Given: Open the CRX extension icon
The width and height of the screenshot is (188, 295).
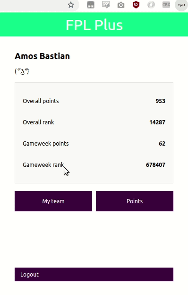Looking at the screenshot, I should point(166,5).
